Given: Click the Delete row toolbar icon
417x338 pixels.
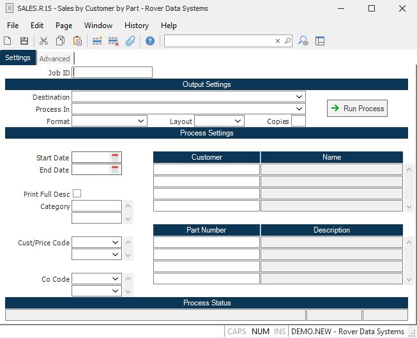Looking at the screenshot, I should pyautogui.click(x=114, y=41).
